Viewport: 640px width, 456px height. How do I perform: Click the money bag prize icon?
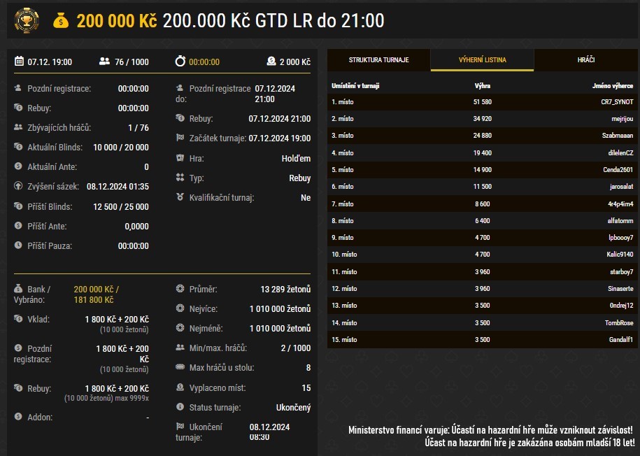(x=62, y=21)
